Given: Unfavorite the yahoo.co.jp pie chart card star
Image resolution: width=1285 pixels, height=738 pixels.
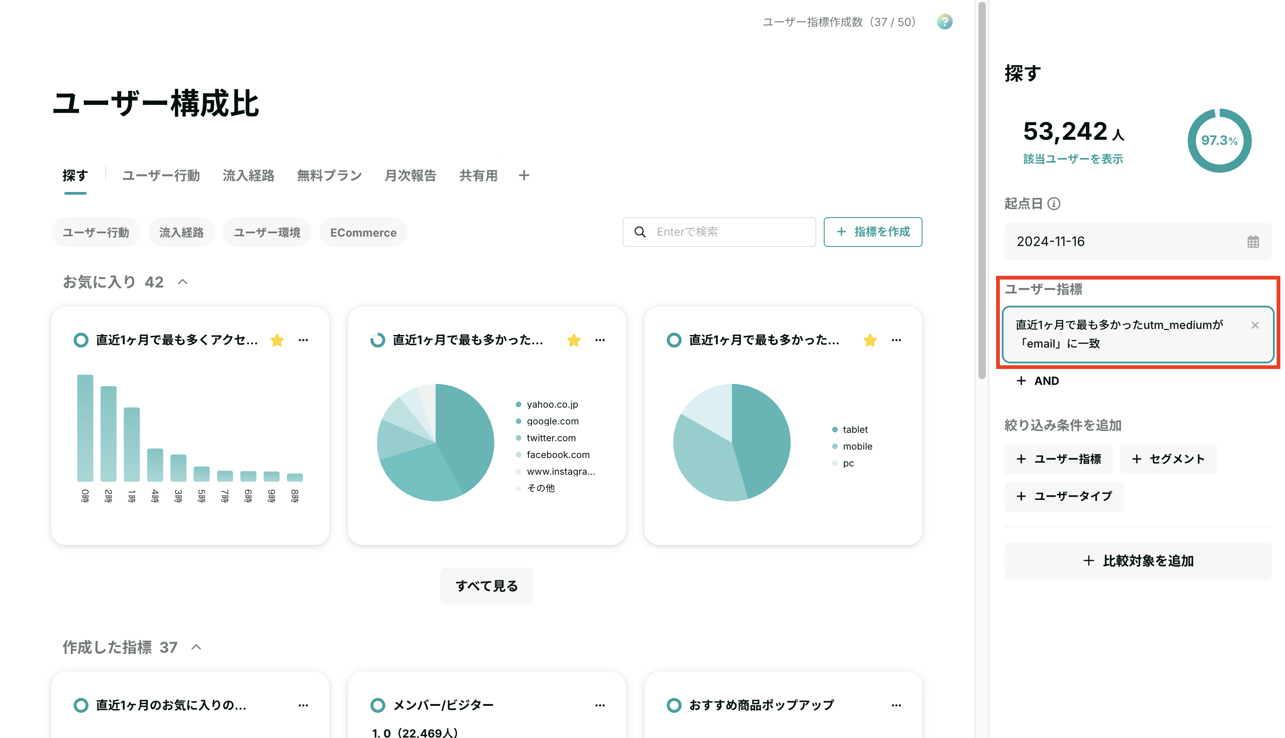Looking at the screenshot, I should pos(573,340).
